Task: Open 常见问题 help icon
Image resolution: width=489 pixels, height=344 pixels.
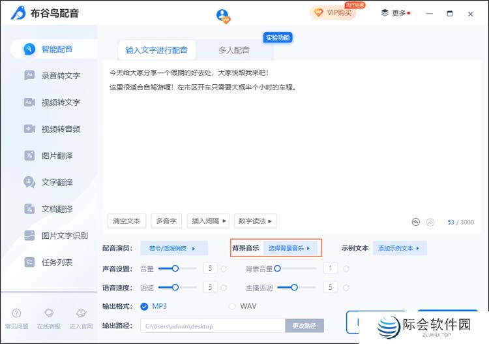Action: pos(16,314)
